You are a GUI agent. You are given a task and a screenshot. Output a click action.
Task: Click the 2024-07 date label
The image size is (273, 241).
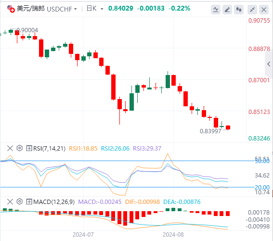(x=83, y=235)
